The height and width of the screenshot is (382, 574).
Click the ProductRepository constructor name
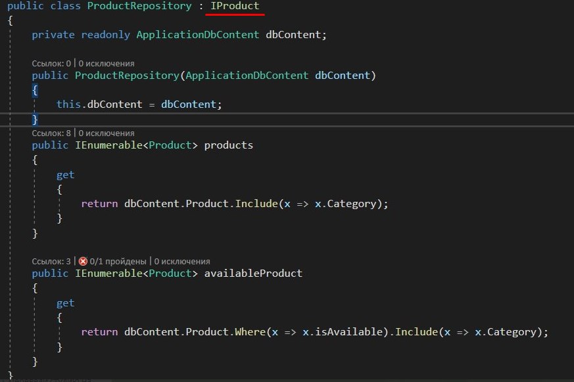tap(127, 76)
